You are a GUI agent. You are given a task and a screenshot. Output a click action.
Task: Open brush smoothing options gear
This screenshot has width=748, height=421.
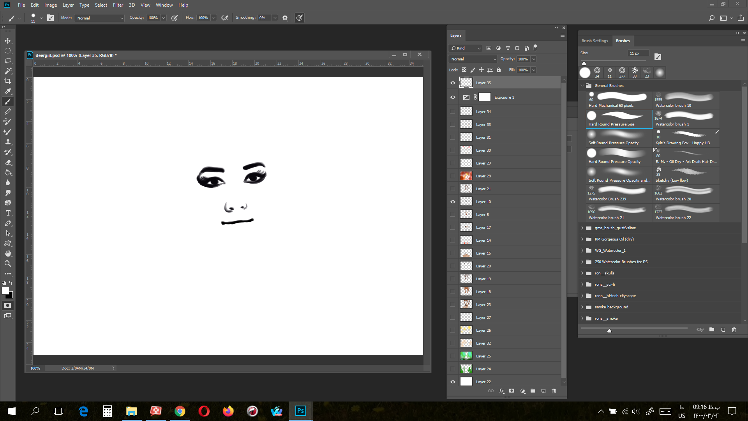click(x=285, y=18)
